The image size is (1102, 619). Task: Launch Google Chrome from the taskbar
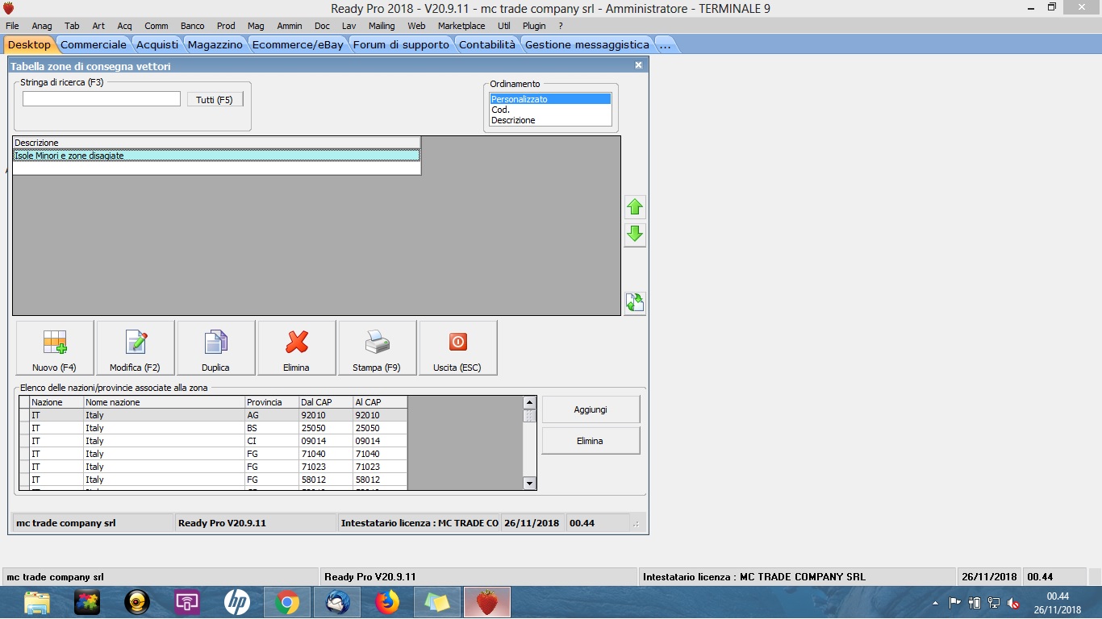(286, 602)
